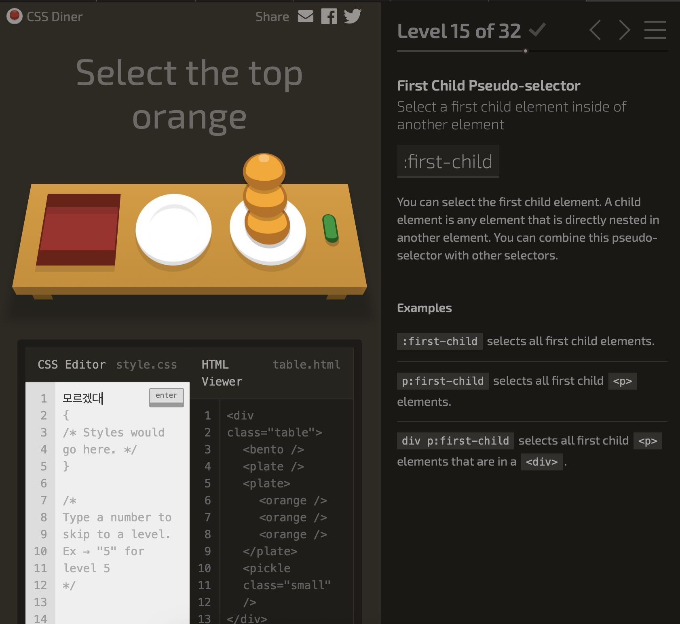This screenshot has height=624, width=680.
Task: Click the level completed checkmark
Action: [x=537, y=30]
